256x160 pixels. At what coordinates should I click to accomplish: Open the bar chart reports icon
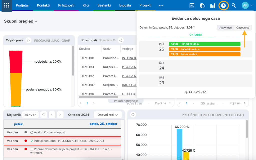point(213,6)
